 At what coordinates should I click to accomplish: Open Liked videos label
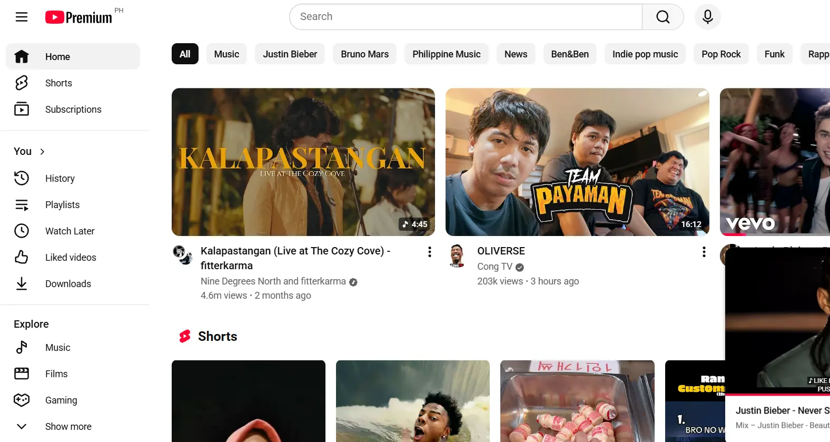pos(71,257)
